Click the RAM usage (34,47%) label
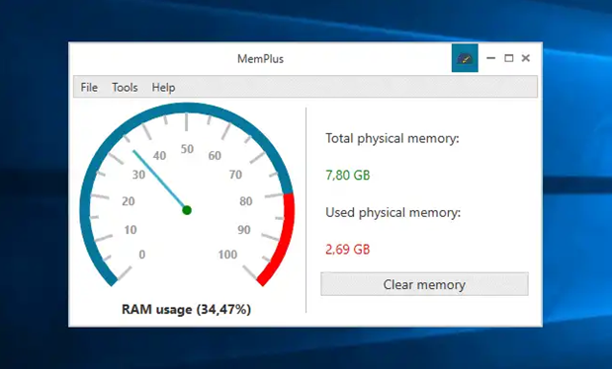612x369 pixels. [x=186, y=310]
